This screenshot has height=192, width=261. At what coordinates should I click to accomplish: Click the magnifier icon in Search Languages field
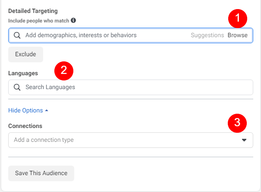tap(17, 87)
